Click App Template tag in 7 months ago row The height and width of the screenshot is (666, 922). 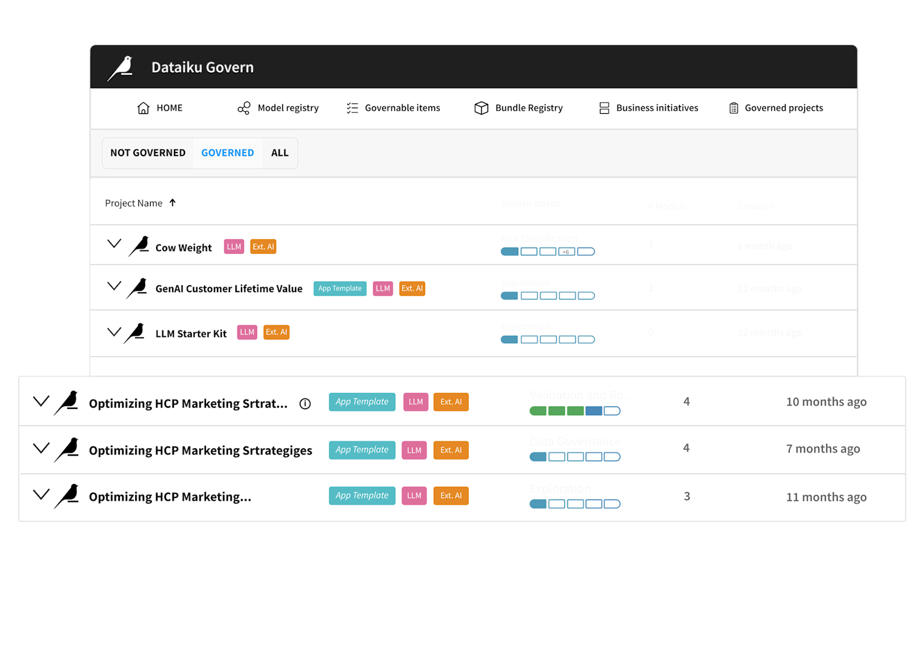click(x=362, y=450)
